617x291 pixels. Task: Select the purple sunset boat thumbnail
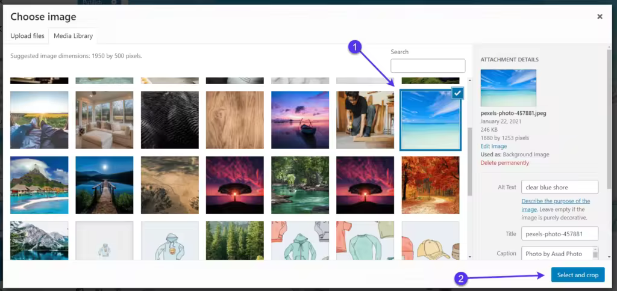300,120
